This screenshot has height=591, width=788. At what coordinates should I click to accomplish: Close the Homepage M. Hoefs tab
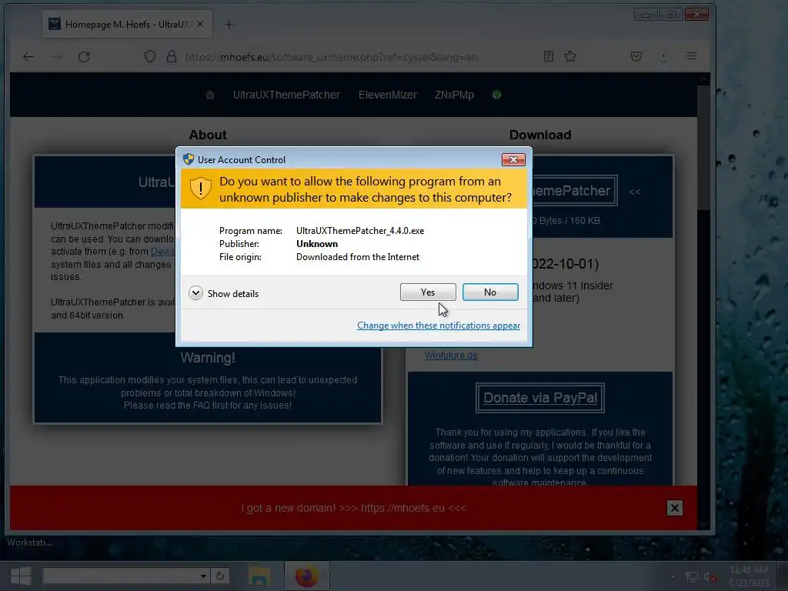point(200,24)
